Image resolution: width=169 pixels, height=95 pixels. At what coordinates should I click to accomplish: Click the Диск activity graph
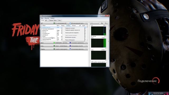point(98,43)
